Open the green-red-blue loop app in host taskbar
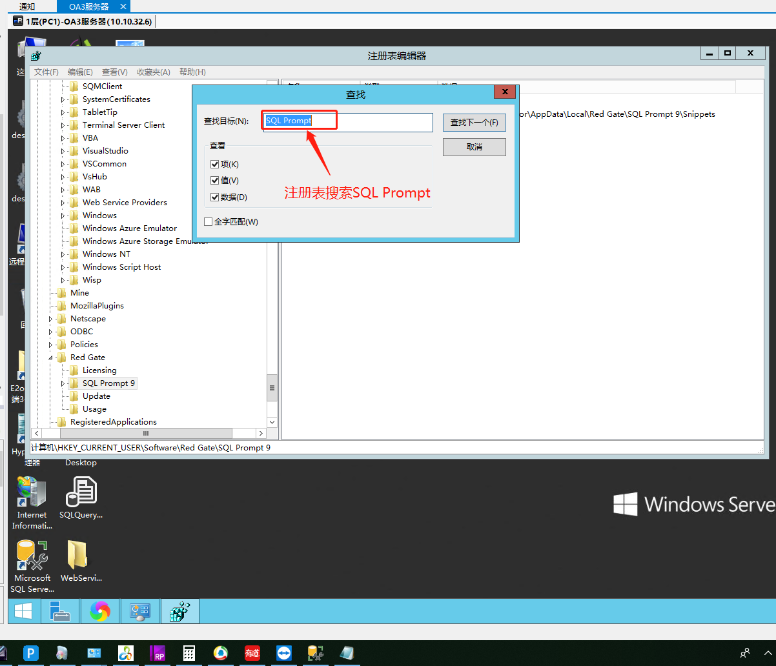 [126, 653]
